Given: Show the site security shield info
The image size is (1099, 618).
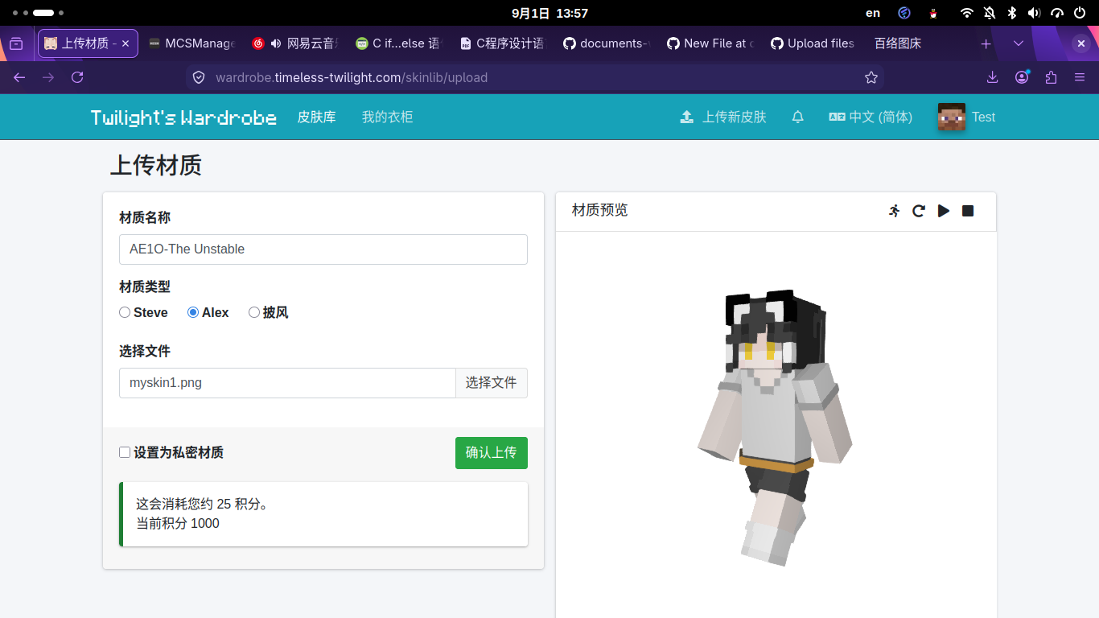Looking at the screenshot, I should (x=198, y=77).
